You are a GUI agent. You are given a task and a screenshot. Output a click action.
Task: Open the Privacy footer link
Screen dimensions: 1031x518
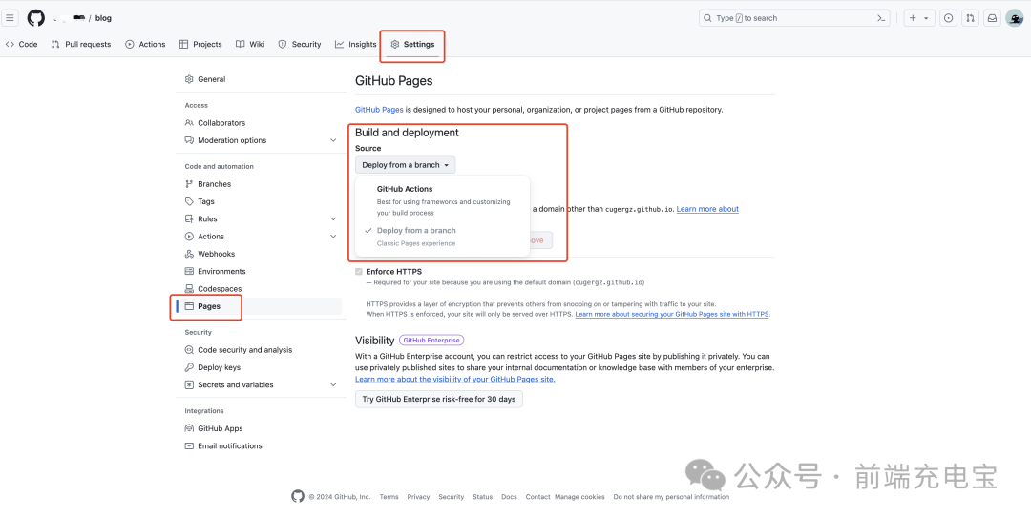pyautogui.click(x=418, y=497)
